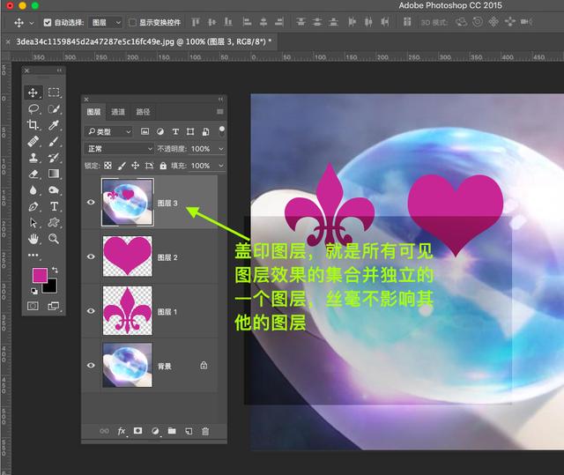
Task: Switch to the 通道 tab
Action: pos(118,112)
